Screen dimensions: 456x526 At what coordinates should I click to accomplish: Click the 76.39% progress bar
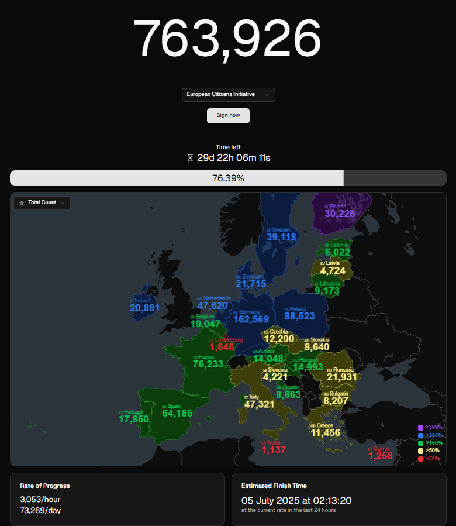coord(228,178)
